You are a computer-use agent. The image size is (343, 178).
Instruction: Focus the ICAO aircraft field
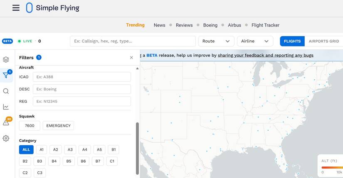[82, 77]
